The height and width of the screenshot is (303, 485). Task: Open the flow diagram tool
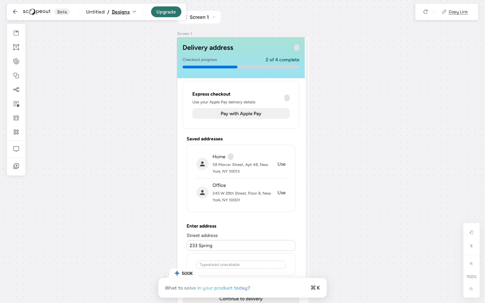point(16,89)
